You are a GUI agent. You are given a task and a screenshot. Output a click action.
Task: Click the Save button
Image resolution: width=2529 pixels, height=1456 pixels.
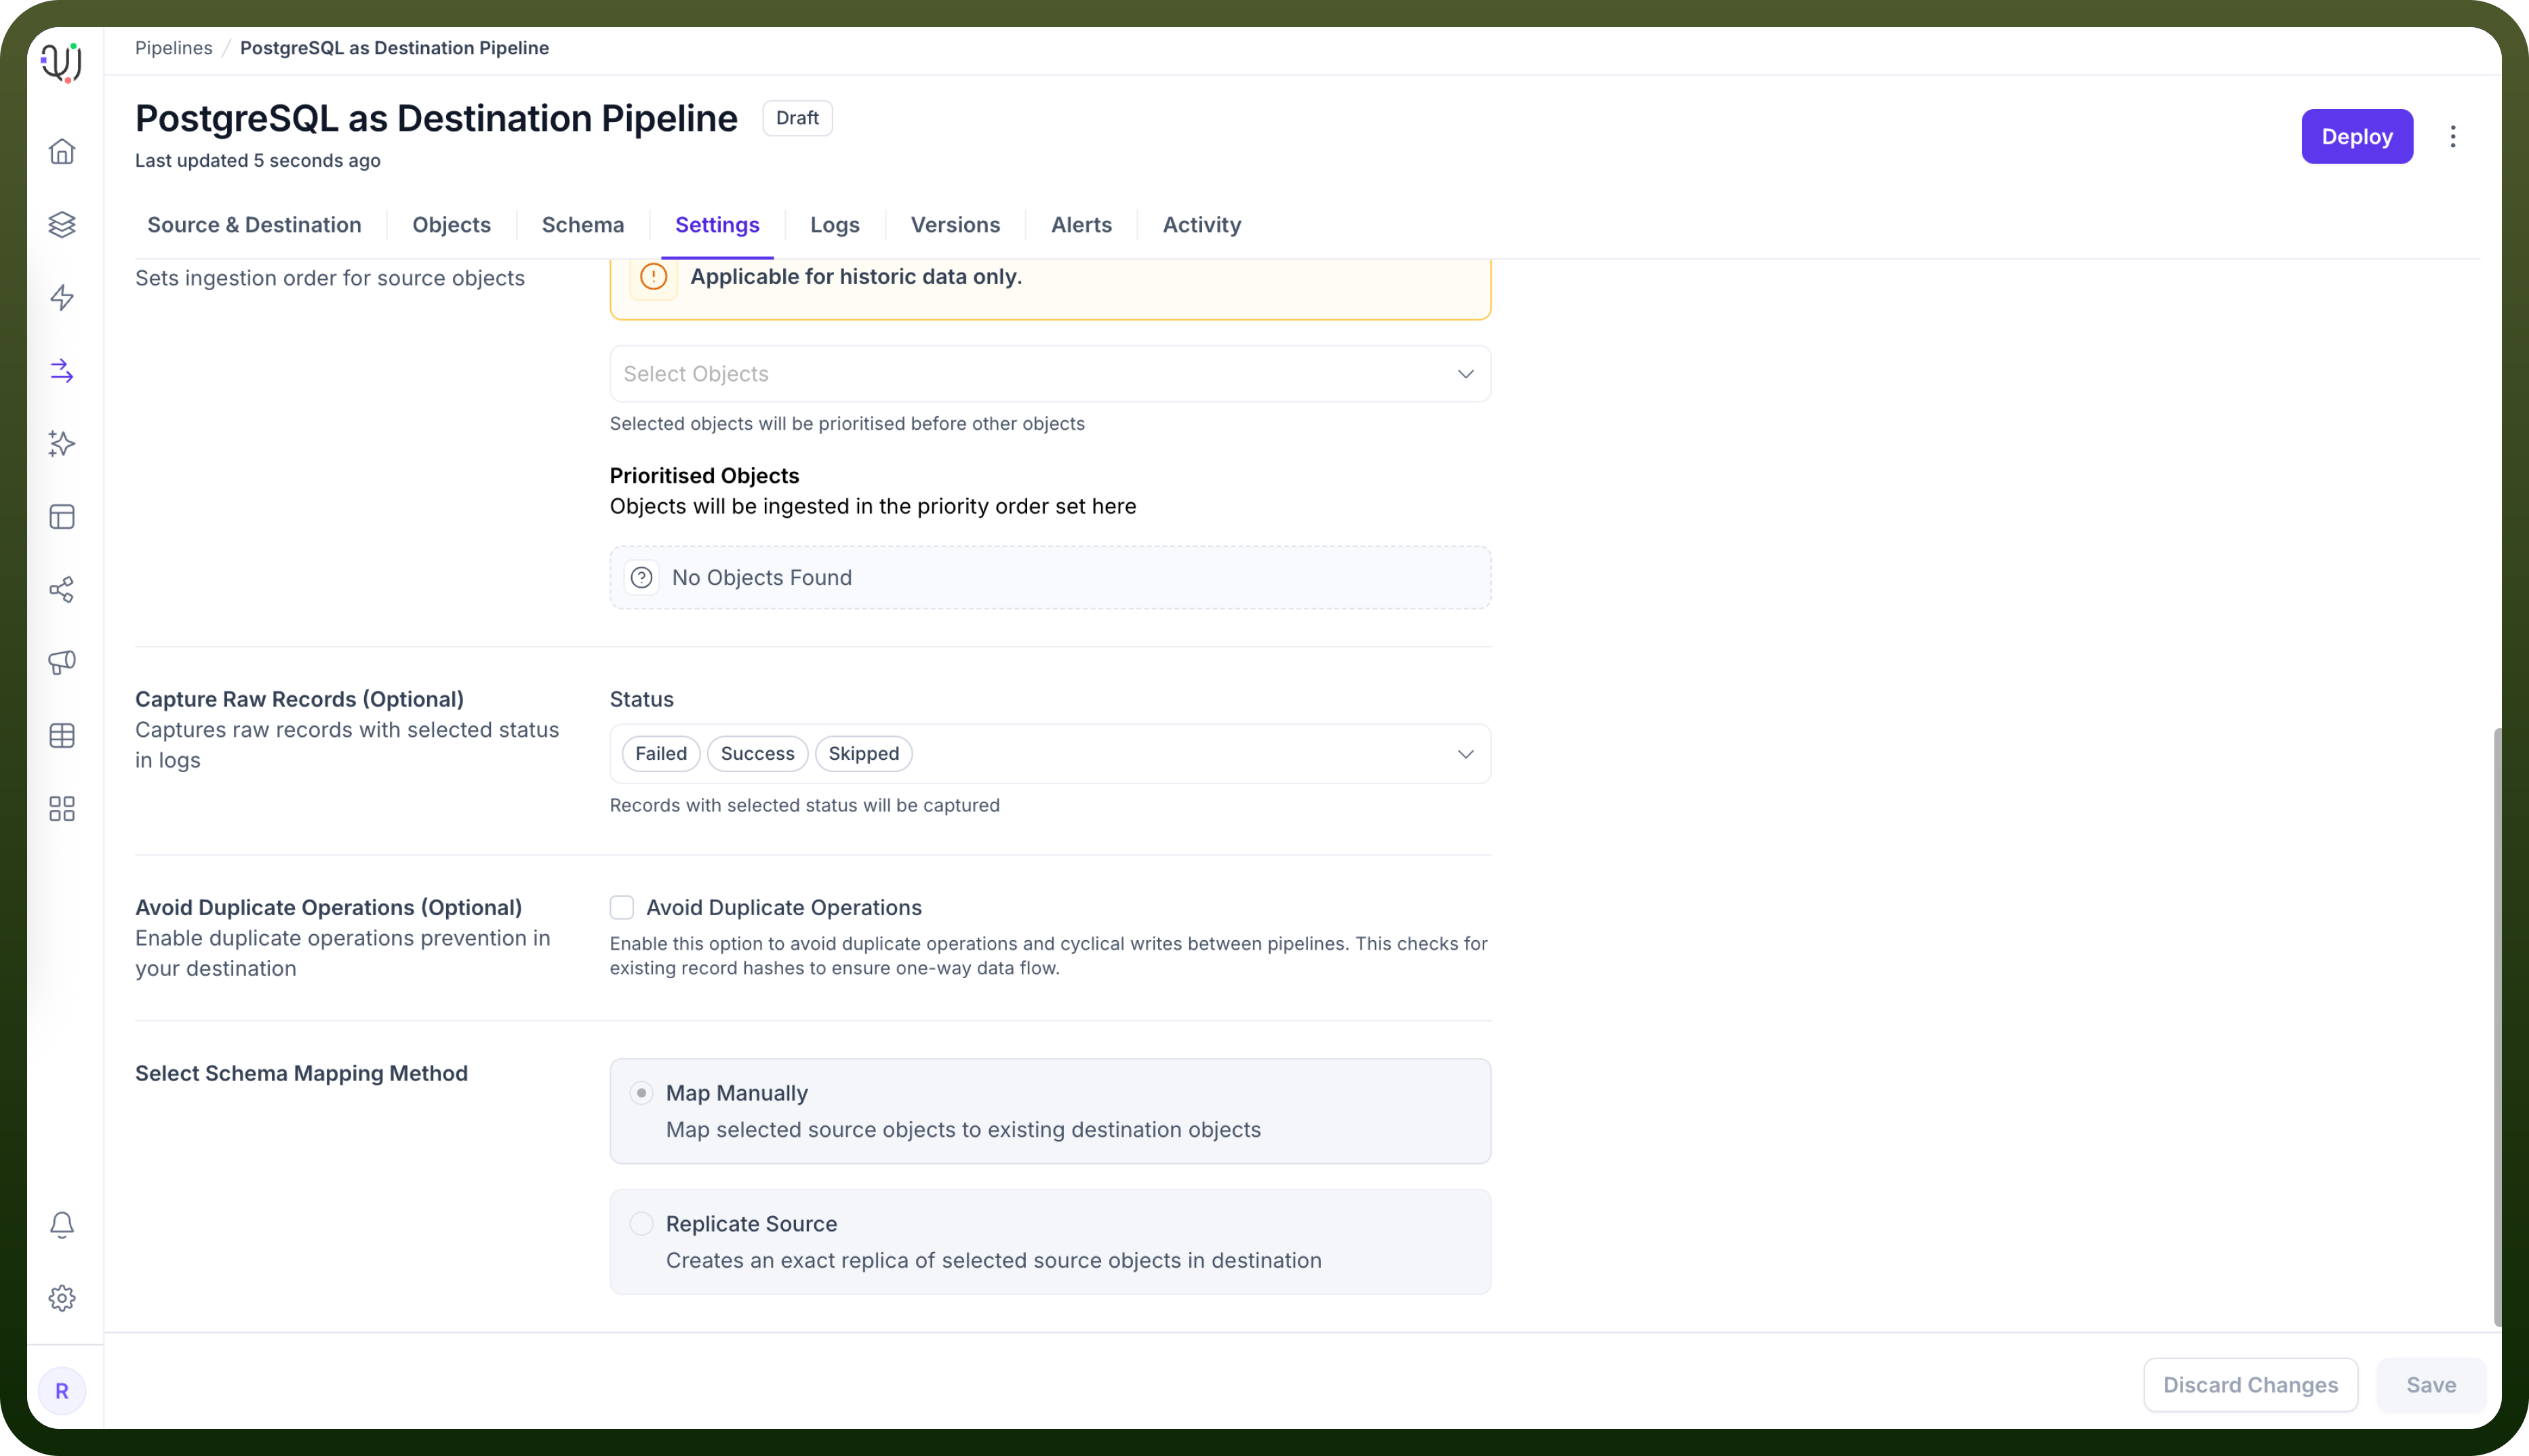tap(2431, 1385)
